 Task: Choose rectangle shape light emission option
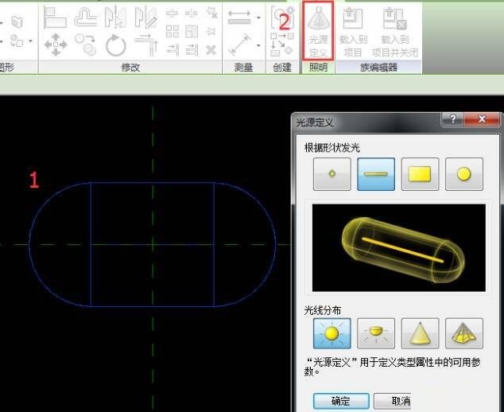(x=420, y=174)
